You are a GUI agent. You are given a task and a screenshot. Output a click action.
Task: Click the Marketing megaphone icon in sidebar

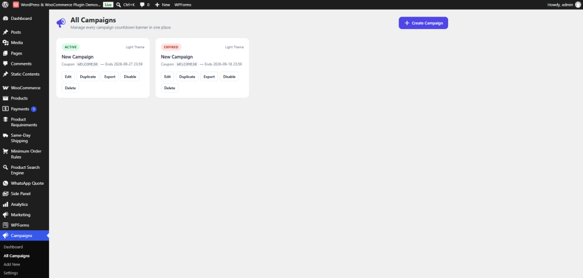click(x=5, y=214)
